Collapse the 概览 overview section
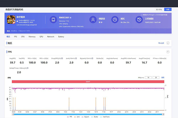 (x=168, y=43)
